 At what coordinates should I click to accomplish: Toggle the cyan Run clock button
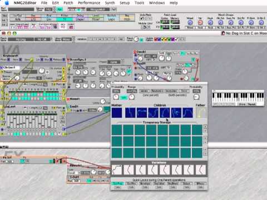click(x=60, y=9)
